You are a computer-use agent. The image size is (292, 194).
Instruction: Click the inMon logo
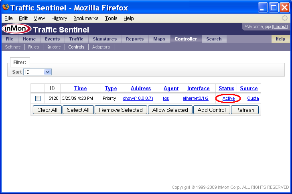(x=16, y=29)
